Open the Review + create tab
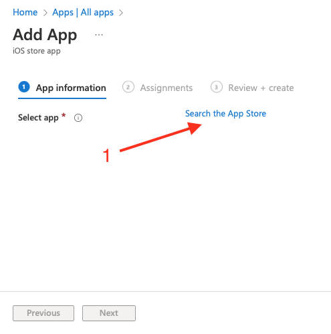Screen dimensions: 331x334 point(252,88)
